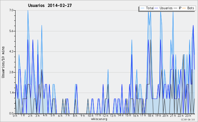Click the 'CC BY-SA 3.0' license text
The height and width of the screenshot is (122, 198).
(188, 119)
